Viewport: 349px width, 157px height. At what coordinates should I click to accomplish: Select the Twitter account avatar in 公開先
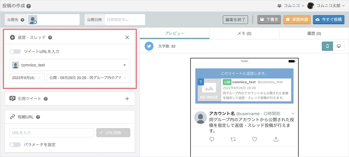pyautogui.click(x=33, y=20)
